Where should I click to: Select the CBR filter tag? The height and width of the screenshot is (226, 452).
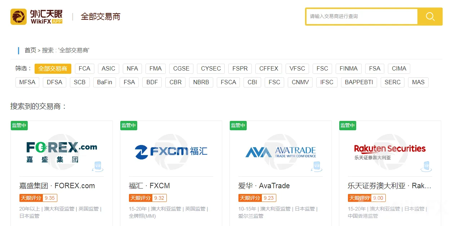[x=175, y=82]
